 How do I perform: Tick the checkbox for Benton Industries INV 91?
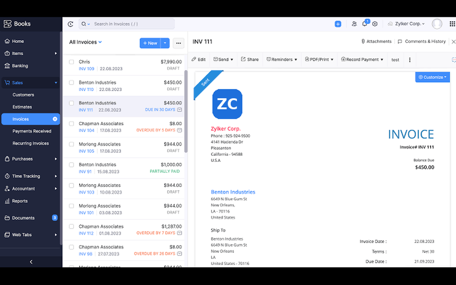[x=71, y=165]
